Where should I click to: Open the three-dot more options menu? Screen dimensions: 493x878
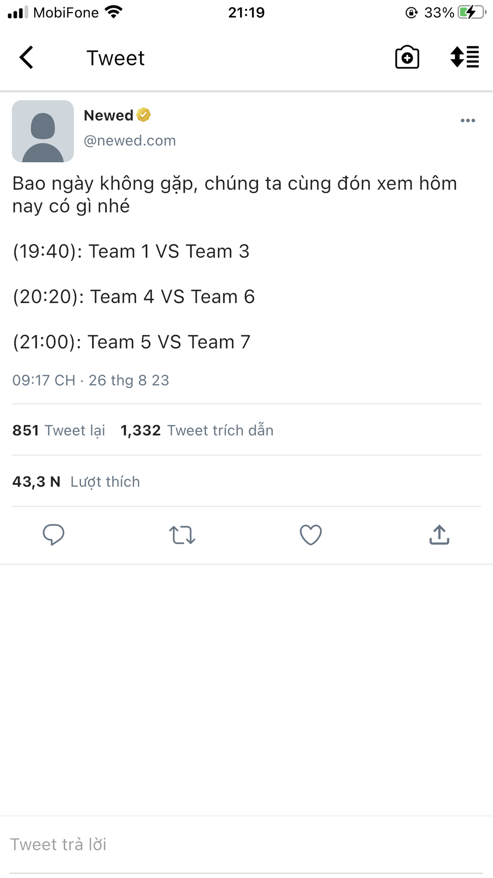[x=467, y=121]
